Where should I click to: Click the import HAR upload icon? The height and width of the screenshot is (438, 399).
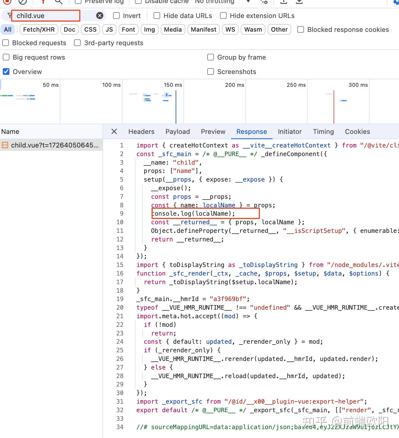point(283,2)
